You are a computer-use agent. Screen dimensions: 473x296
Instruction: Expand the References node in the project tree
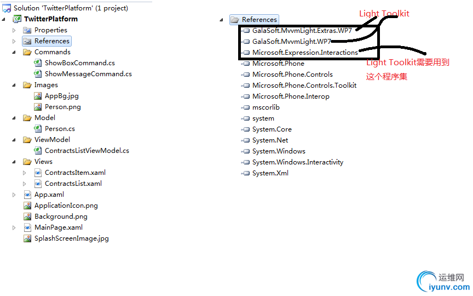point(14,41)
